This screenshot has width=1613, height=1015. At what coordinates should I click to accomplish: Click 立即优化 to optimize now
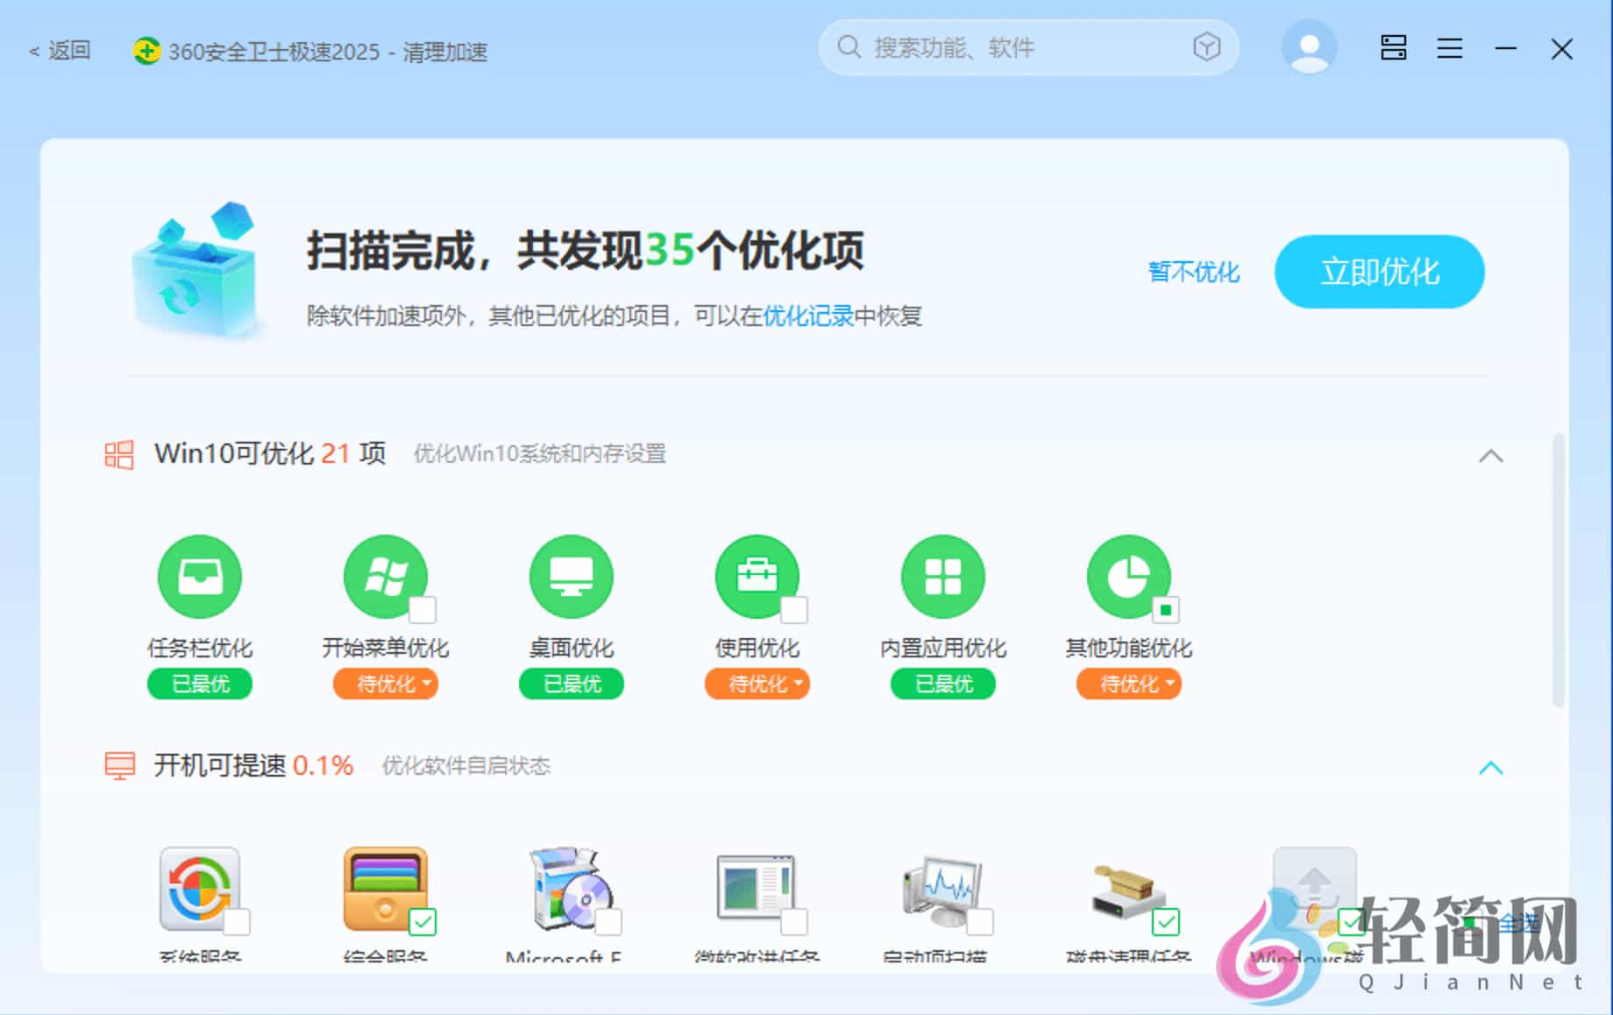pyautogui.click(x=1379, y=272)
